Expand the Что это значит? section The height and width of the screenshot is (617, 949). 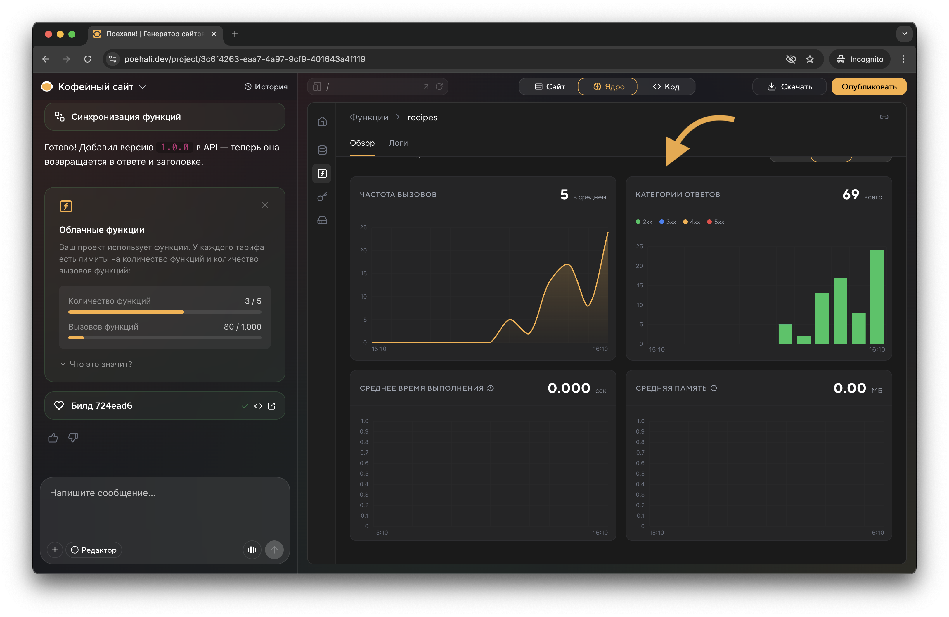click(x=96, y=364)
